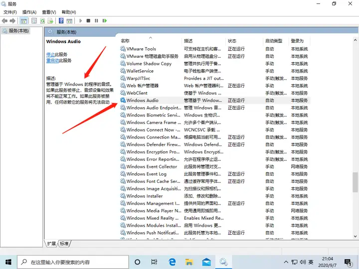Click the Forward arrow toolbar icon
This screenshot has width=359, height=269.
click(12, 21)
